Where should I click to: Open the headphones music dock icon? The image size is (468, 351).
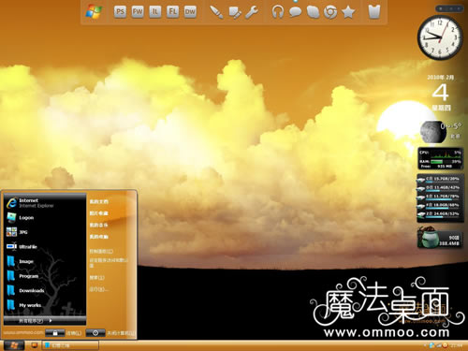coord(277,12)
